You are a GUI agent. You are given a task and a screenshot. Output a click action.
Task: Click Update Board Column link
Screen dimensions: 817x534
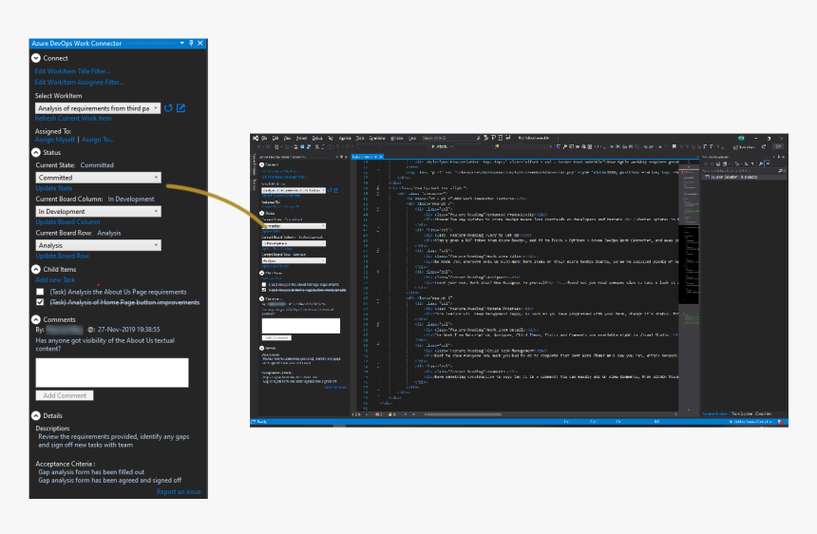67,222
